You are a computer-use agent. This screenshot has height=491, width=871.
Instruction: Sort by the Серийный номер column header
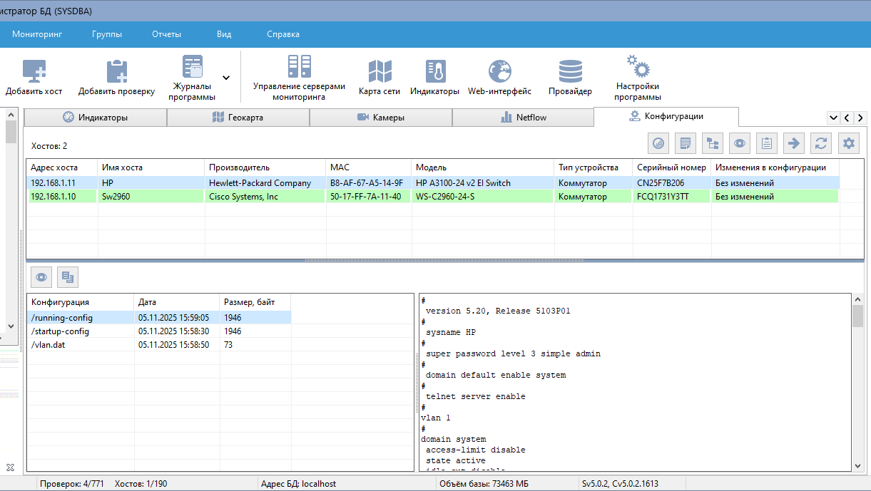[671, 167]
